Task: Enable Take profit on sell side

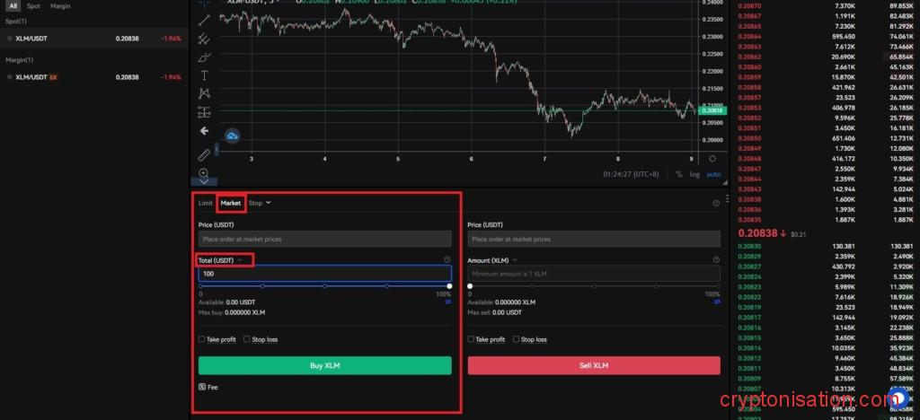Action: [x=471, y=339]
